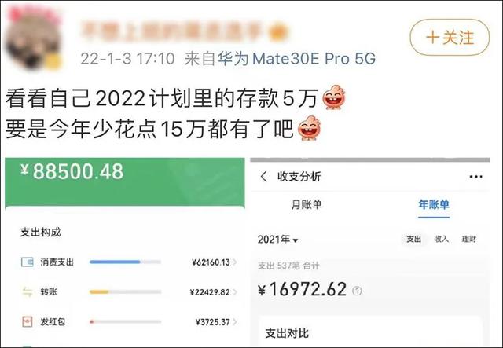Select the 支出 filter option
The image size is (503, 348).
point(414,239)
